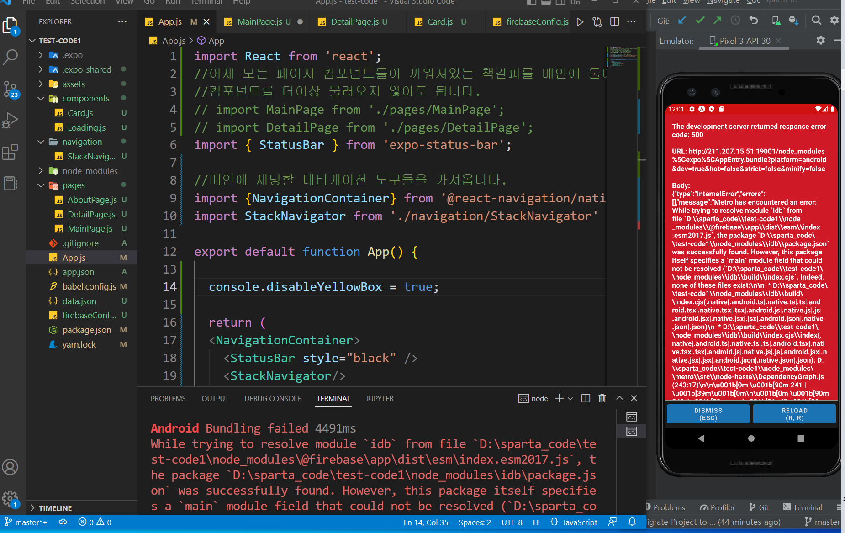Open Explorer views and more actions menu
The image size is (845, 533).
click(122, 21)
